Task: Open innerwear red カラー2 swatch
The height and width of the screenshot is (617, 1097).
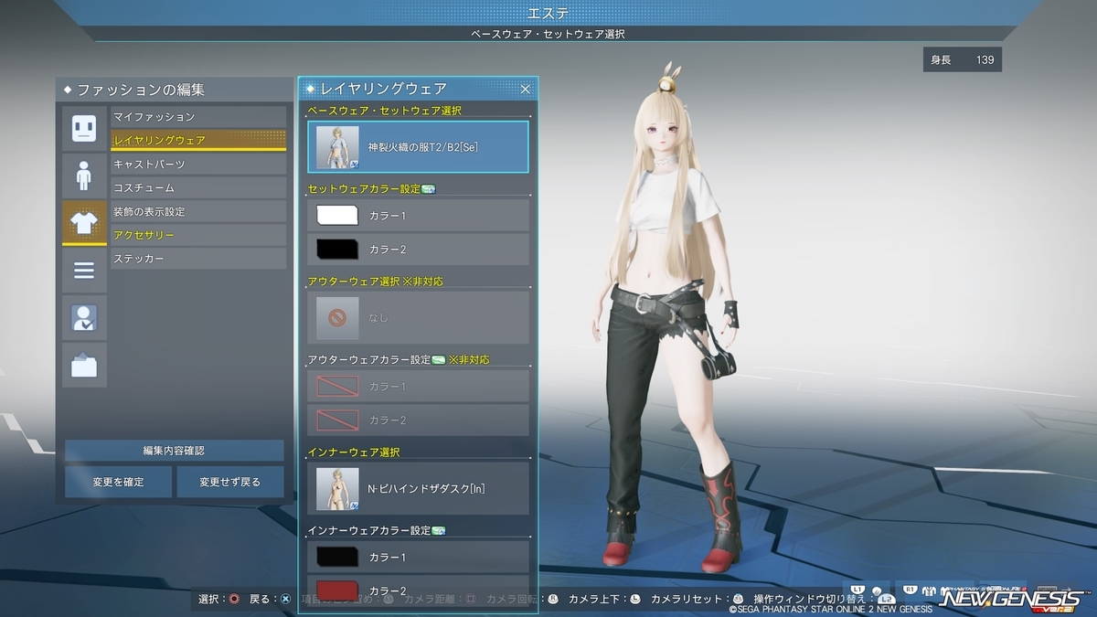Action: pos(339,590)
